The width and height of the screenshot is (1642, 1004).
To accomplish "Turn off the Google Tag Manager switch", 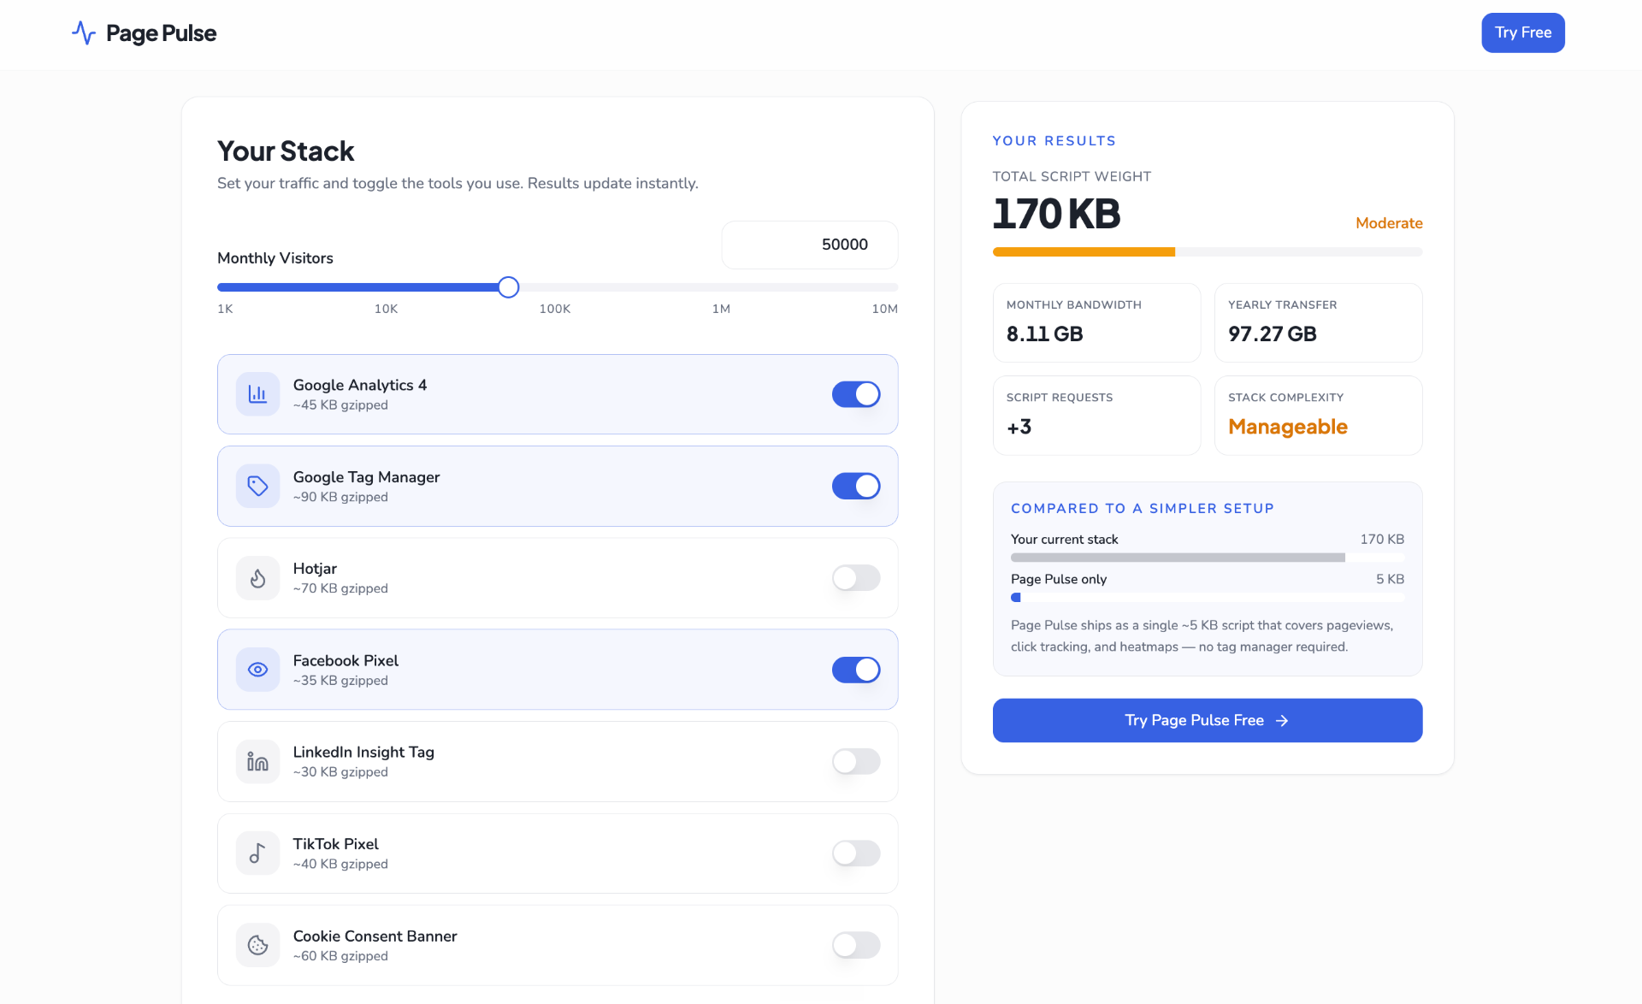I will click(856, 486).
